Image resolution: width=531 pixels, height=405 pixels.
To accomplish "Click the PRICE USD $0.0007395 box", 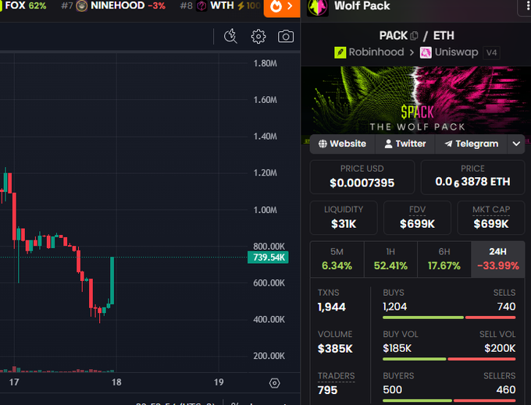I will [362, 177].
